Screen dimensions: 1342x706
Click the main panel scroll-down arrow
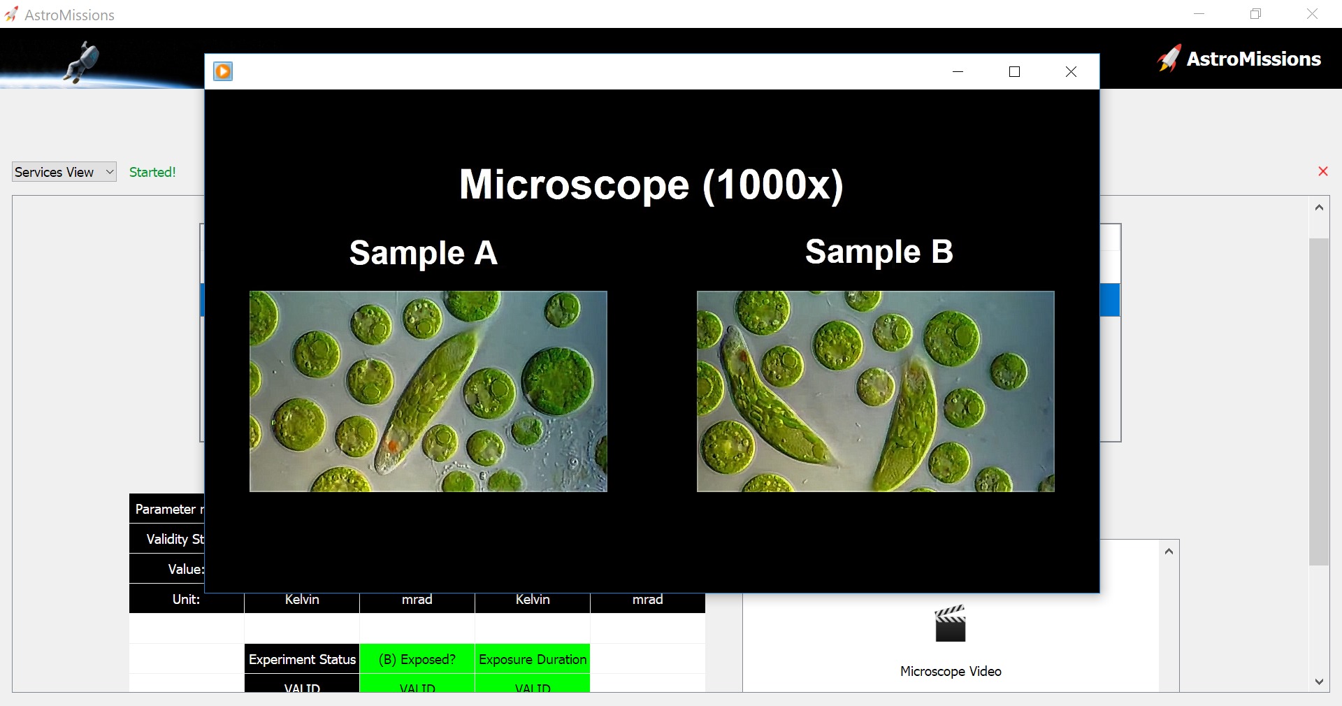point(1319,682)
